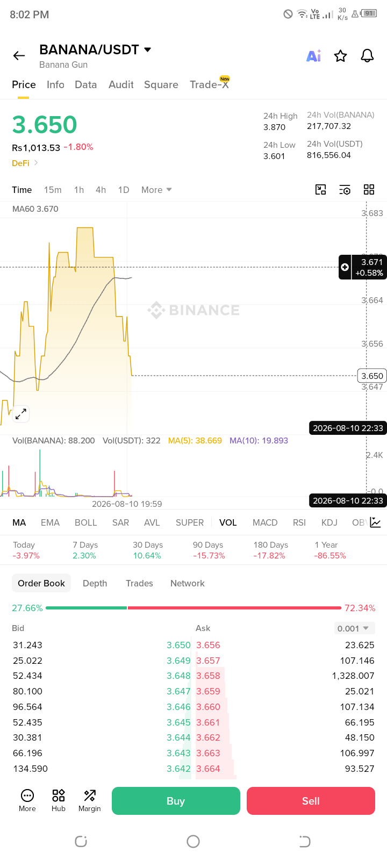The width and height of the screenshot is (387, 860).
Task: Select the 15m chart interval
Action: point(53,190)
